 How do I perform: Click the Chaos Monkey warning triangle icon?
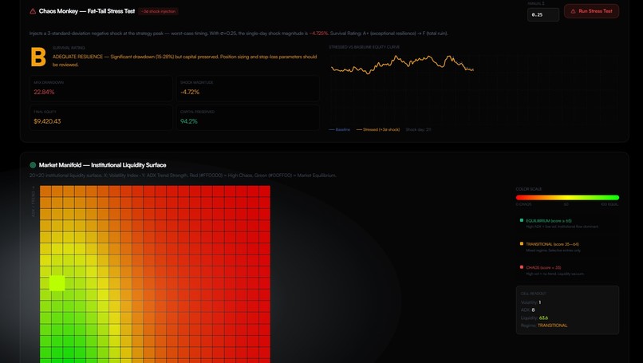point(33,11)
